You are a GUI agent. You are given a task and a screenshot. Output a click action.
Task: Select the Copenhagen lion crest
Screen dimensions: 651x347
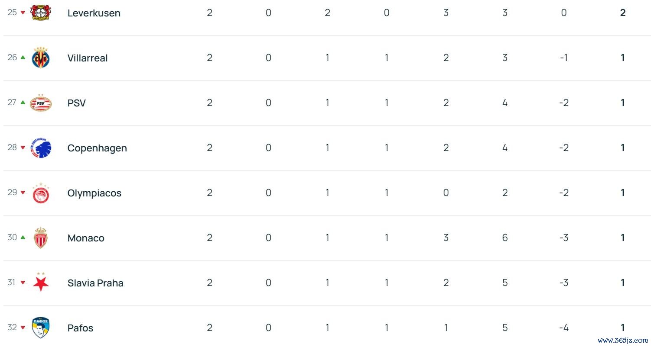point(41,148)
